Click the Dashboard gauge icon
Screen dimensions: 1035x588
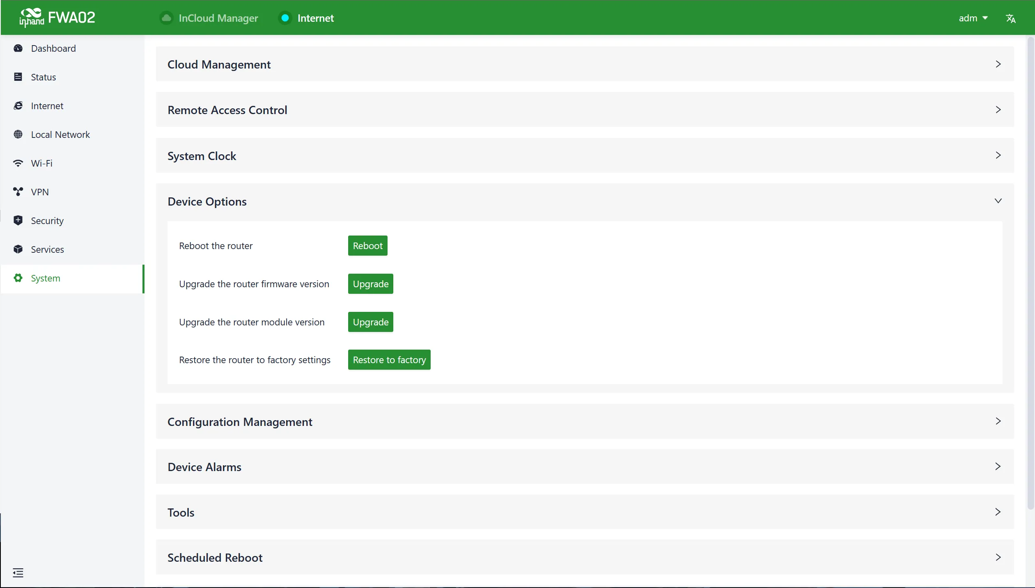[18, 48]
